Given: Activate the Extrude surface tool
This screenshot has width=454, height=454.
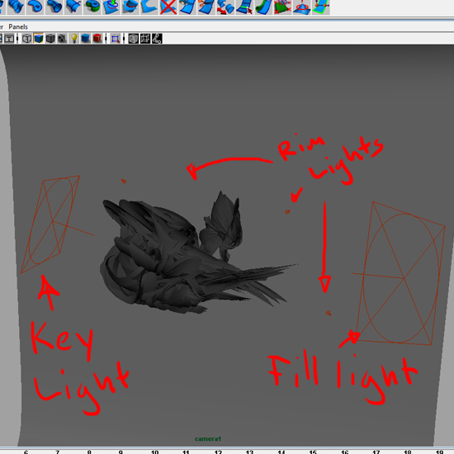Looking at the screenshot, I should (54, 7).
